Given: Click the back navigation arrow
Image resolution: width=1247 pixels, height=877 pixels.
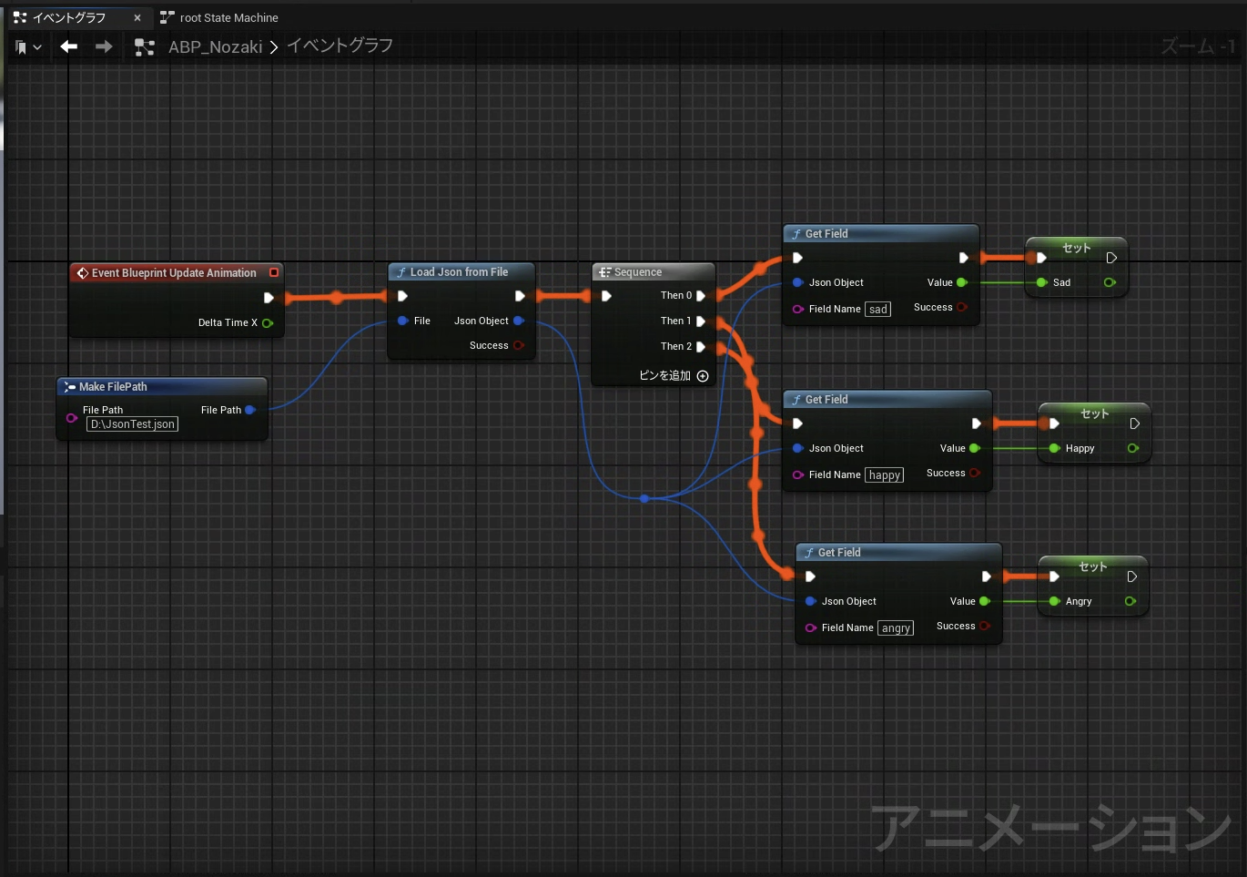Looking at the screenshot, I should coord(69,46).
